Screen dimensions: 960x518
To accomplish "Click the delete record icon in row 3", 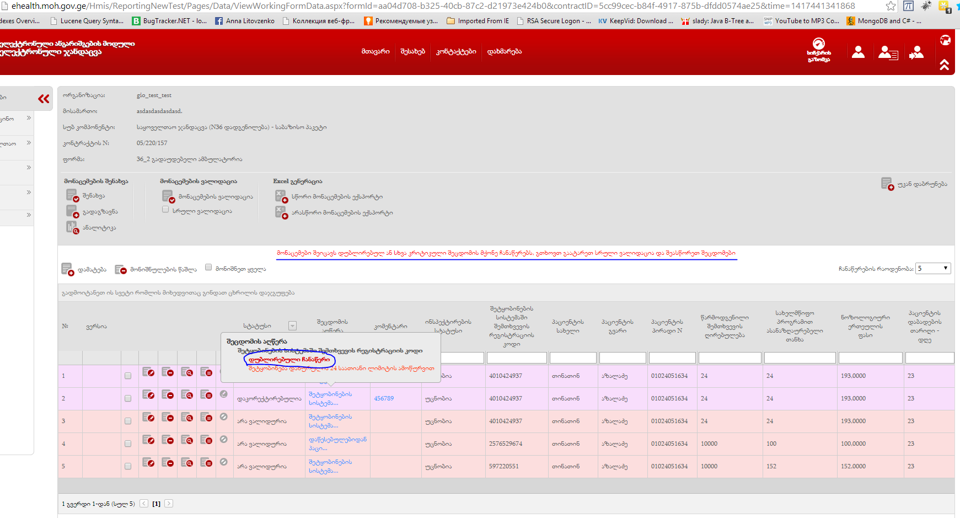I will [168, 418].
